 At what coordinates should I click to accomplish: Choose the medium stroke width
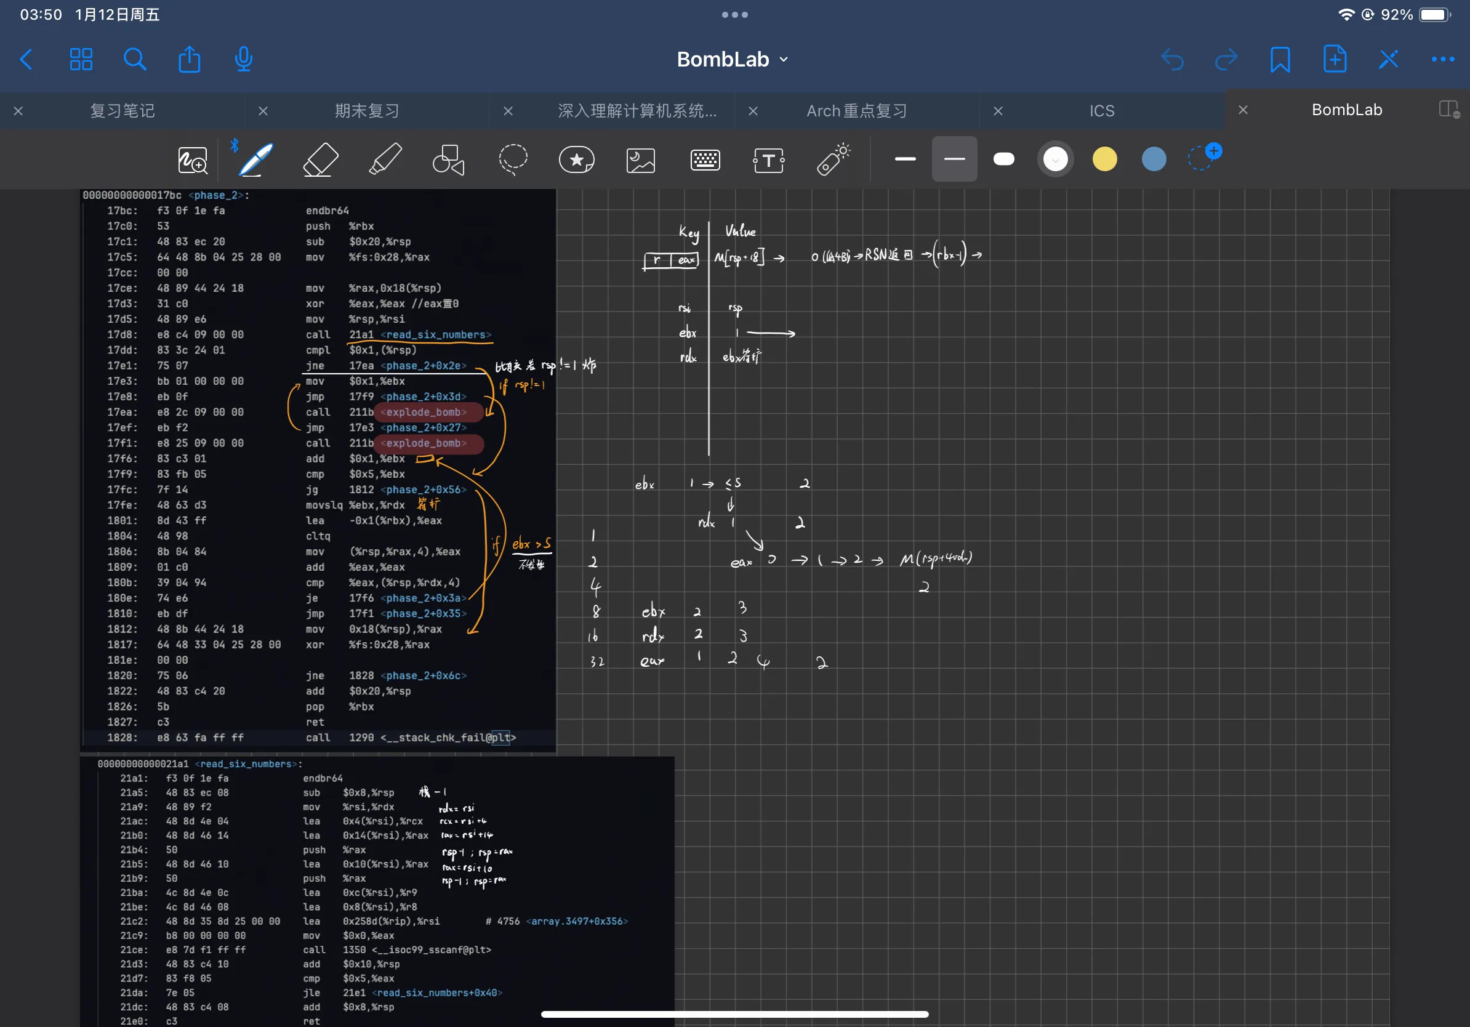click(x=954, y=159)
